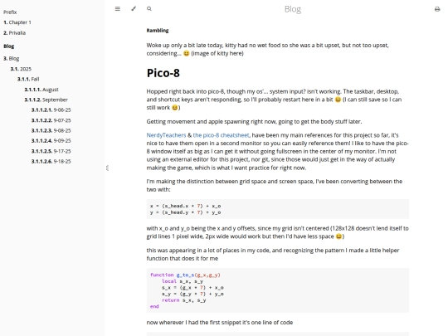Toggle the sidebar with the hamburger icon
This screenshot has width=448, height=336.
tap(118, 9)
